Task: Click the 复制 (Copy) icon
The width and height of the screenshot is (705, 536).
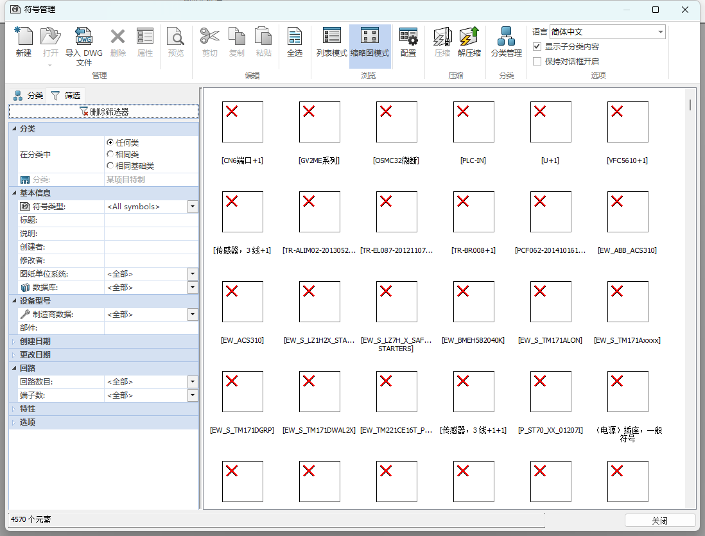Action: coord(236,37)
